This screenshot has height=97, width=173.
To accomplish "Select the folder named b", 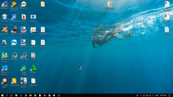I will [x=43, y=5].
